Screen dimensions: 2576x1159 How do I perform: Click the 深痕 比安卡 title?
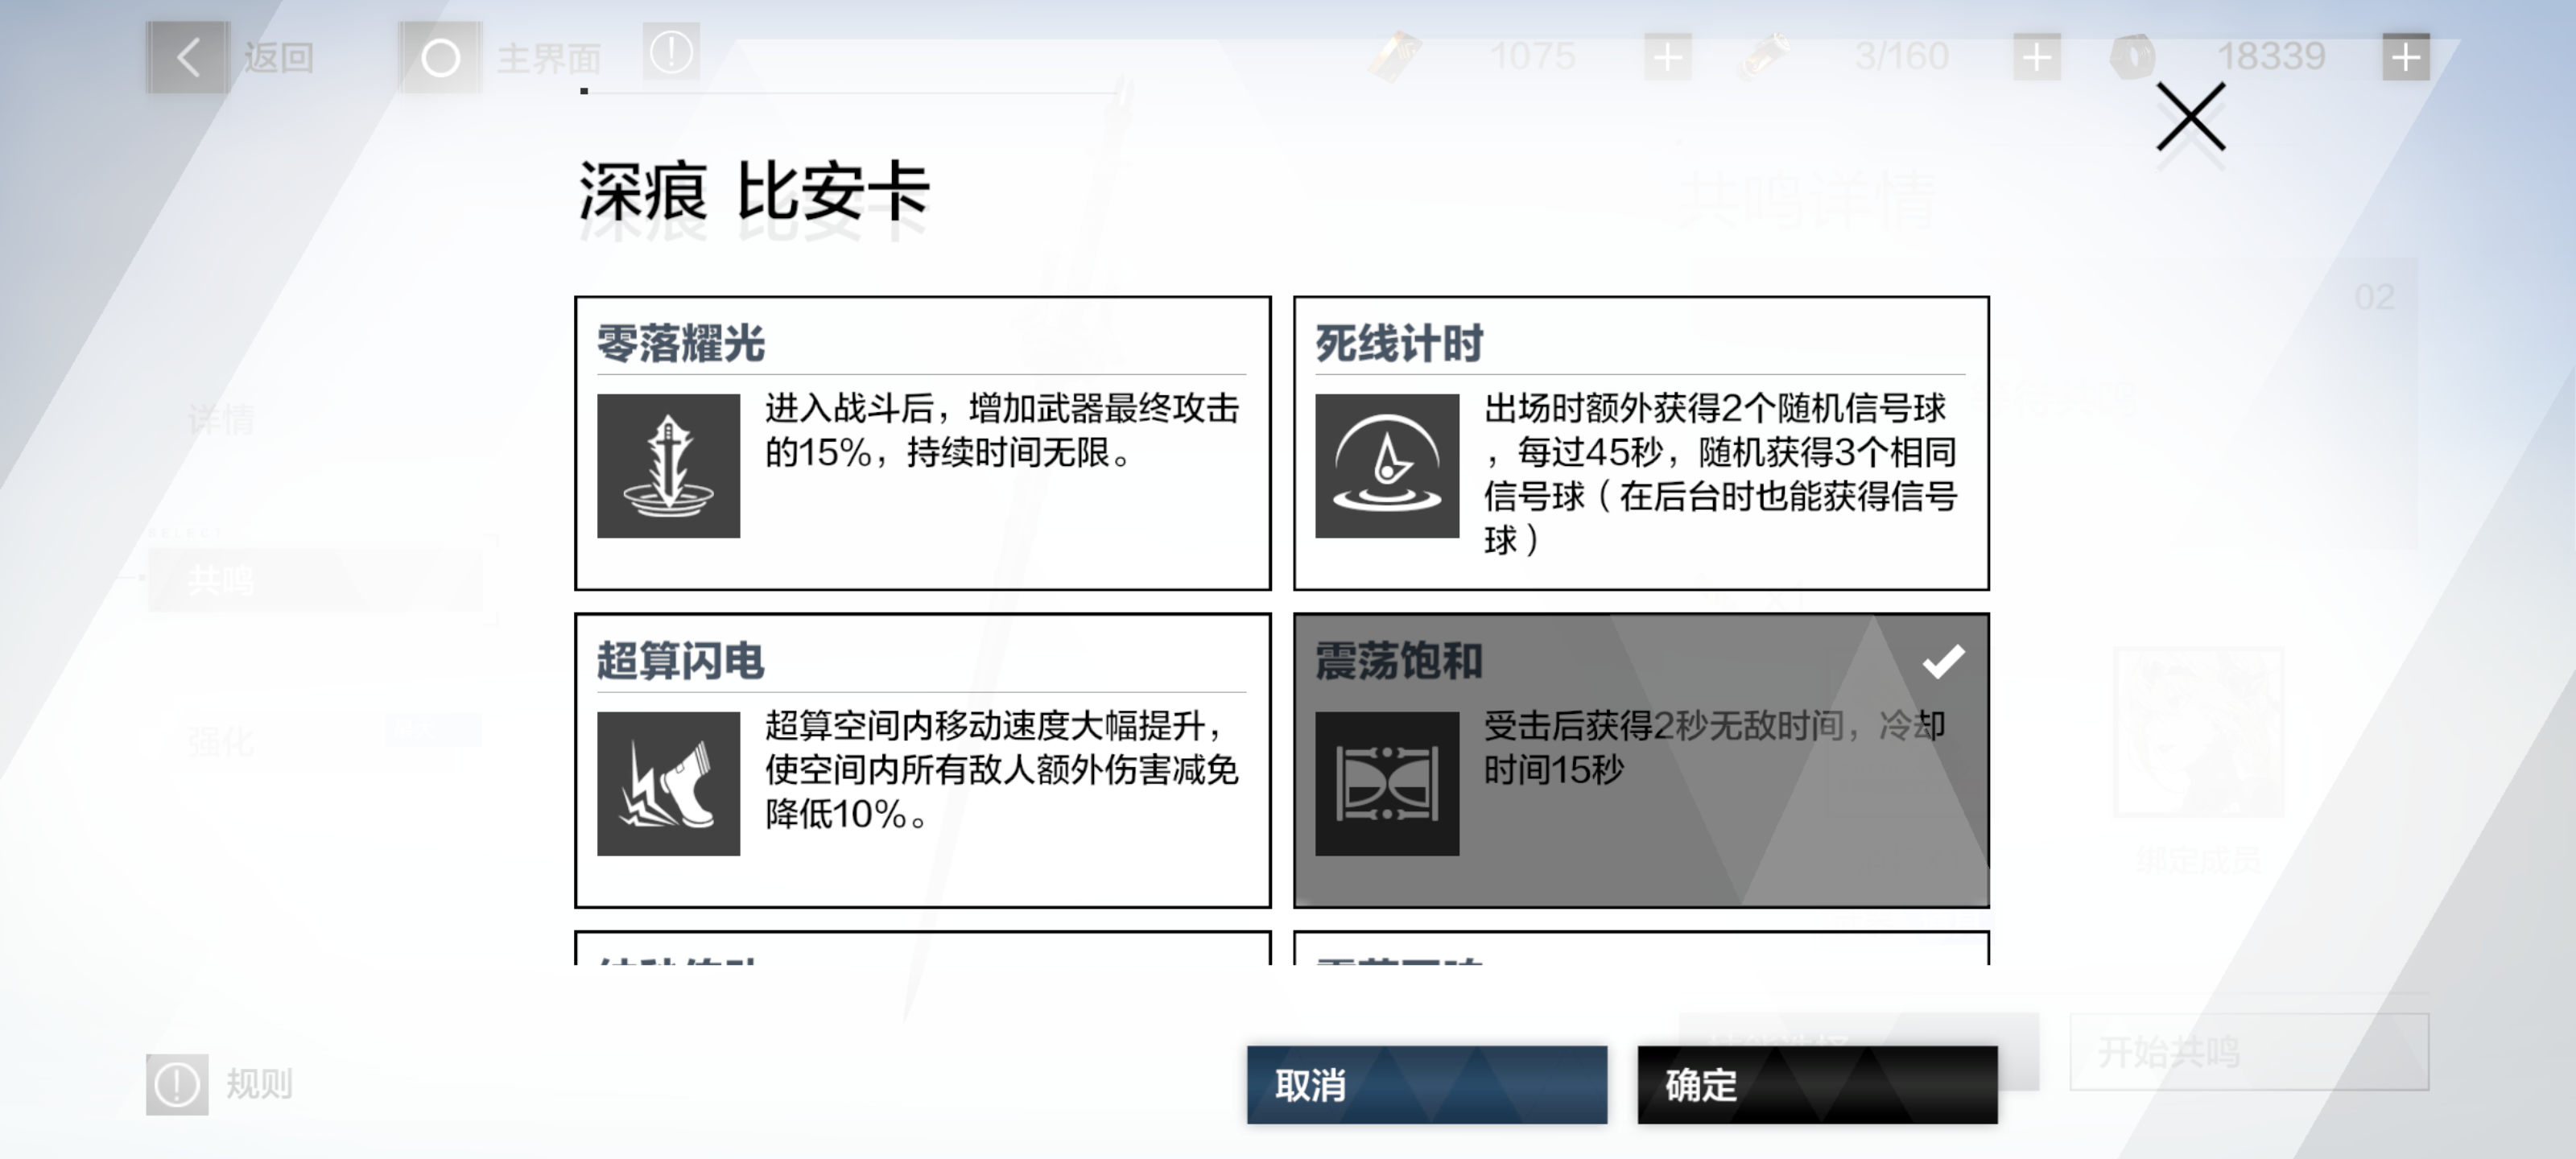(755, 191)
